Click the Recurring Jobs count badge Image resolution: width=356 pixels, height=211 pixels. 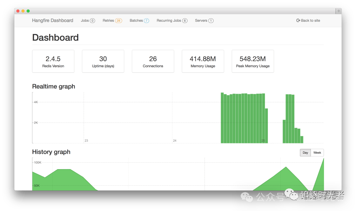tap(185, 21)
